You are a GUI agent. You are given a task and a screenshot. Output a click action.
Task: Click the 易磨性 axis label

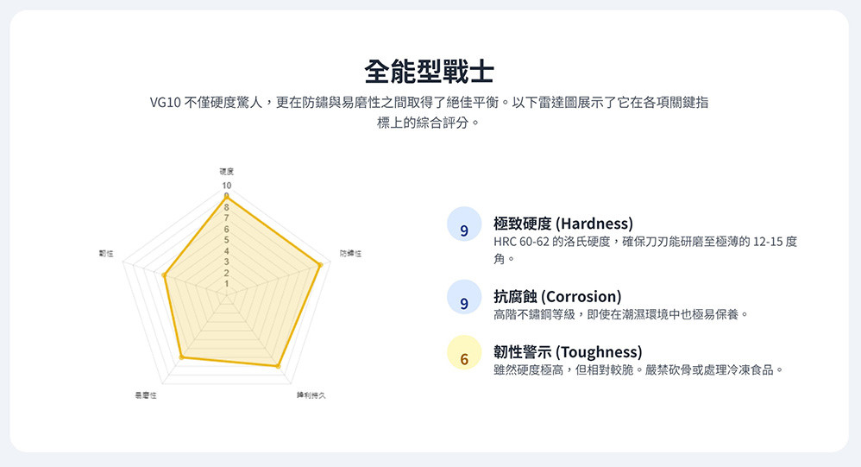pyautogui.click(x=144, y=395)
